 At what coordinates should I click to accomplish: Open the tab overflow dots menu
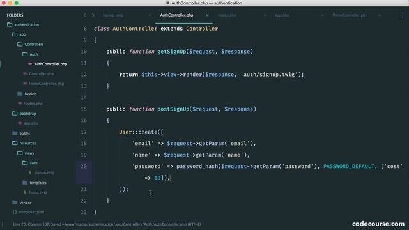click(402, 15)
